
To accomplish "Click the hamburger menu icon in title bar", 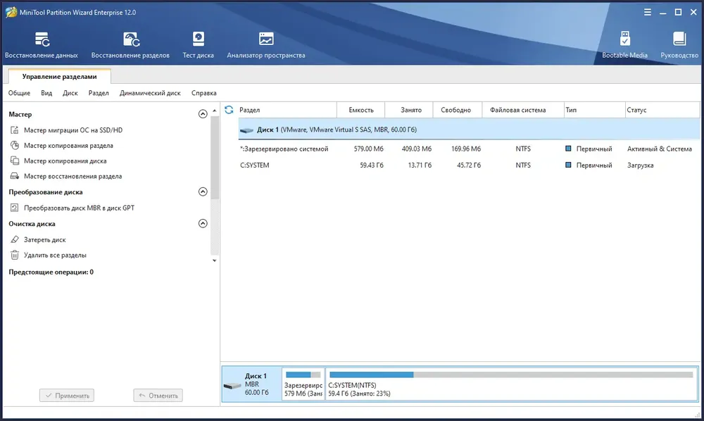I will pos(648,12).
